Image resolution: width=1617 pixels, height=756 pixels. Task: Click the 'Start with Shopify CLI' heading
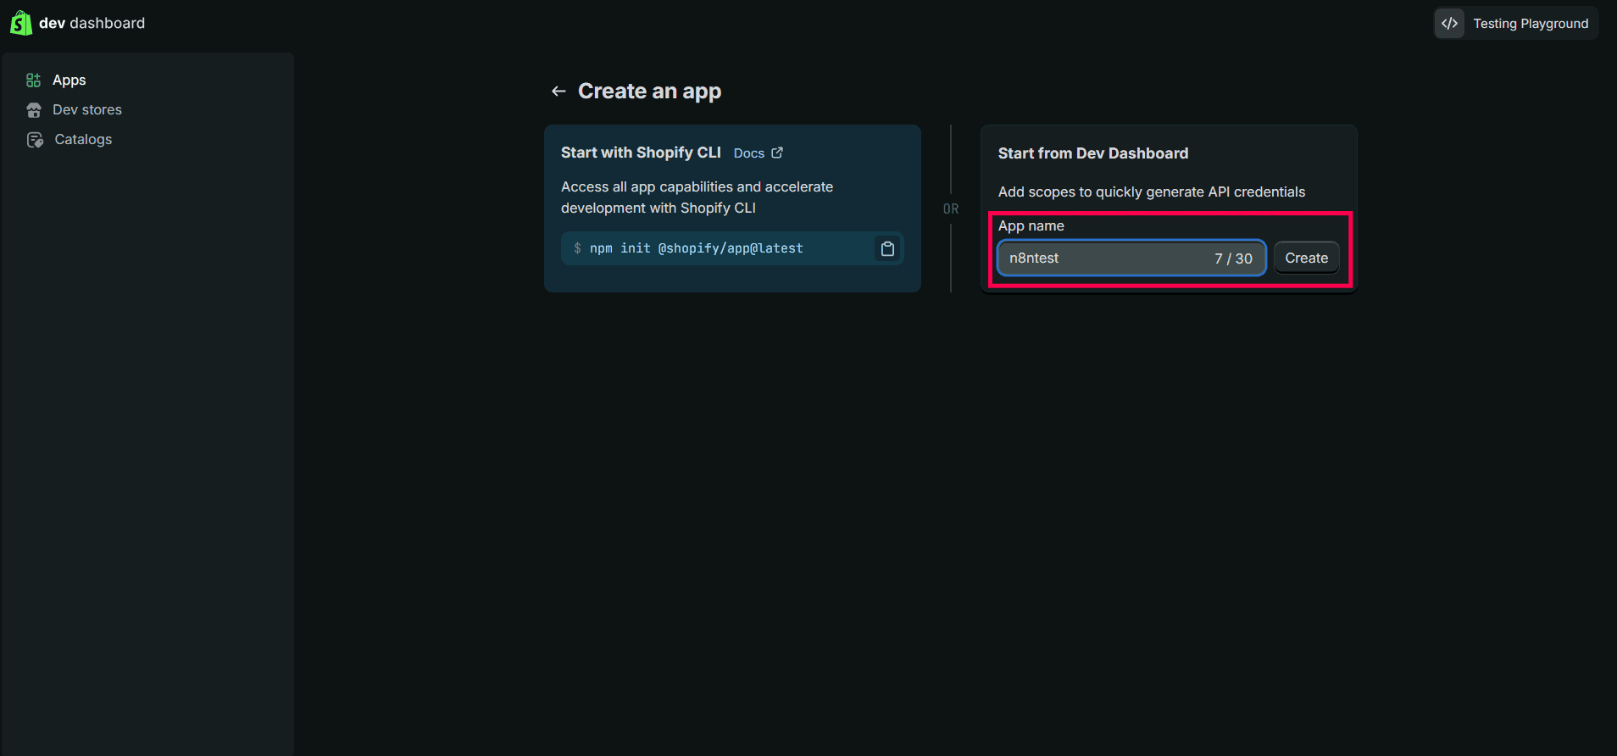[x=641, y=153]
